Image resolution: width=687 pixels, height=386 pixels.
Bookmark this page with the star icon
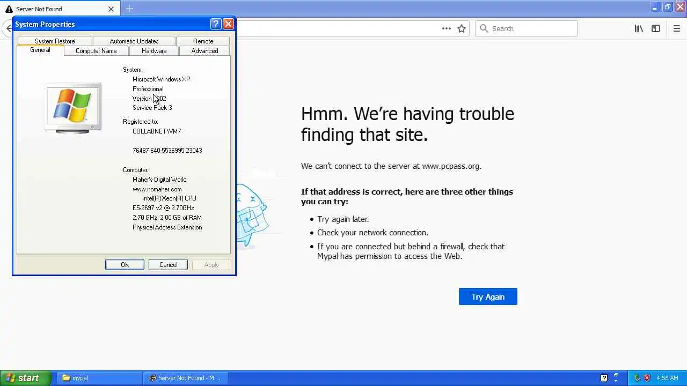pyautogui.click(x=462, y=28)
